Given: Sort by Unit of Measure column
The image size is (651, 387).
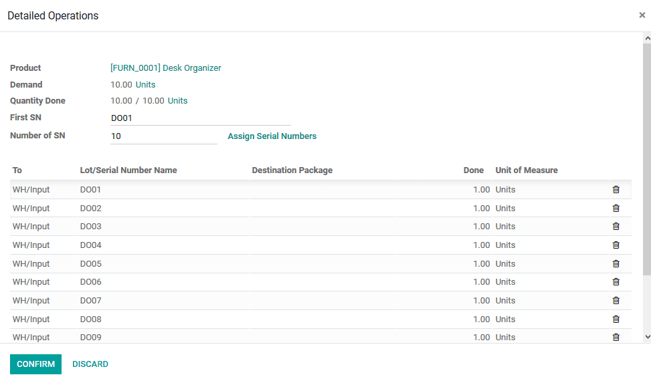Looking at the screenshot, I should click(x=527, y=170).
